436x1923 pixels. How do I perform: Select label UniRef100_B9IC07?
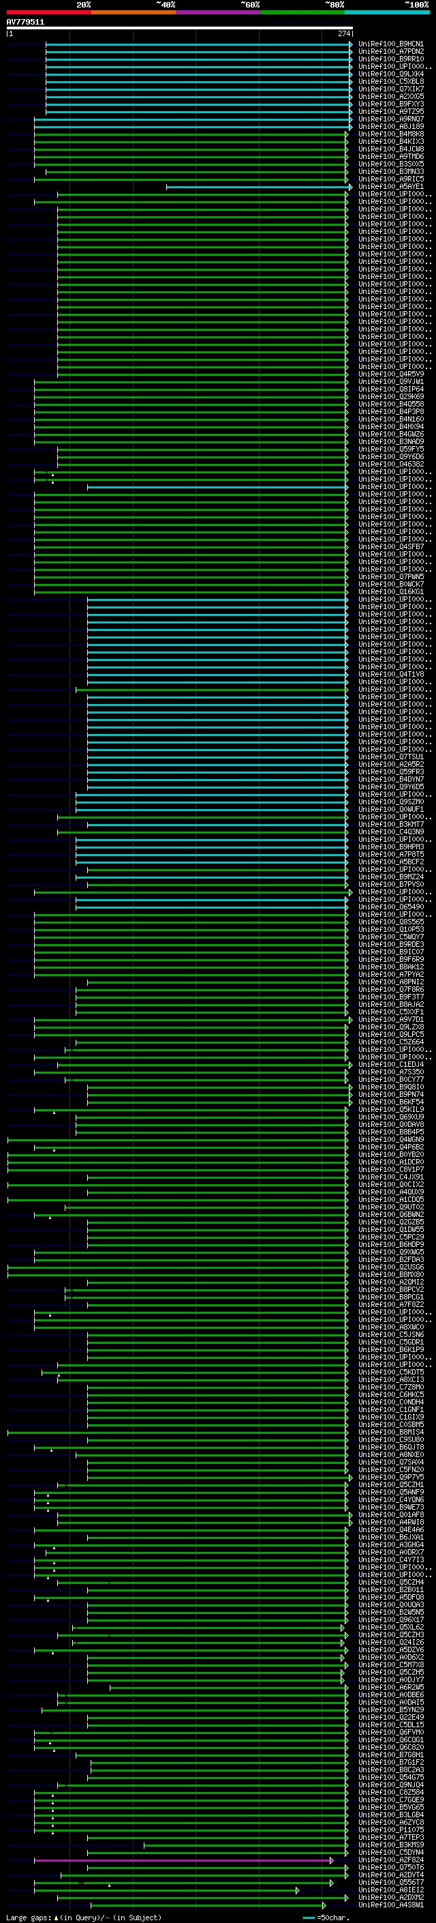pos(390,952)
